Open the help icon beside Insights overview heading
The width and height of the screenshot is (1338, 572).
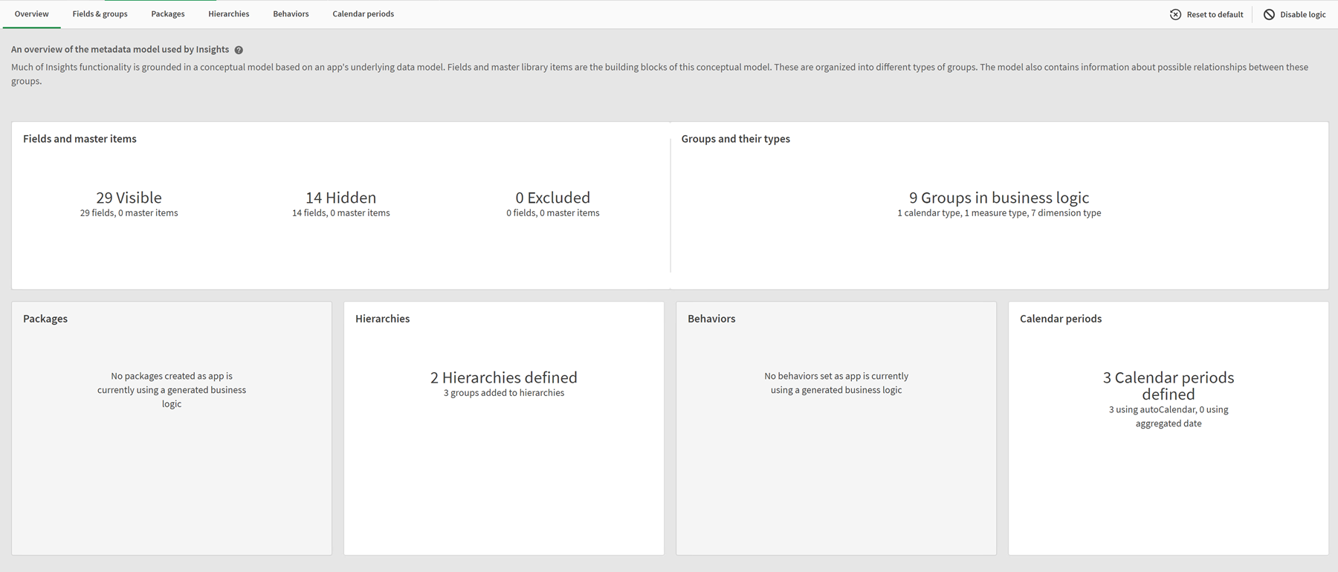tap(239, 50)
